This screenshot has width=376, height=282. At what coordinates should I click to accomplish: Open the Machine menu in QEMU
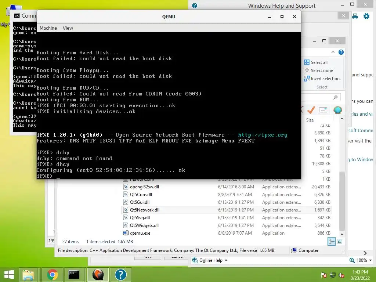coord(48,28)
